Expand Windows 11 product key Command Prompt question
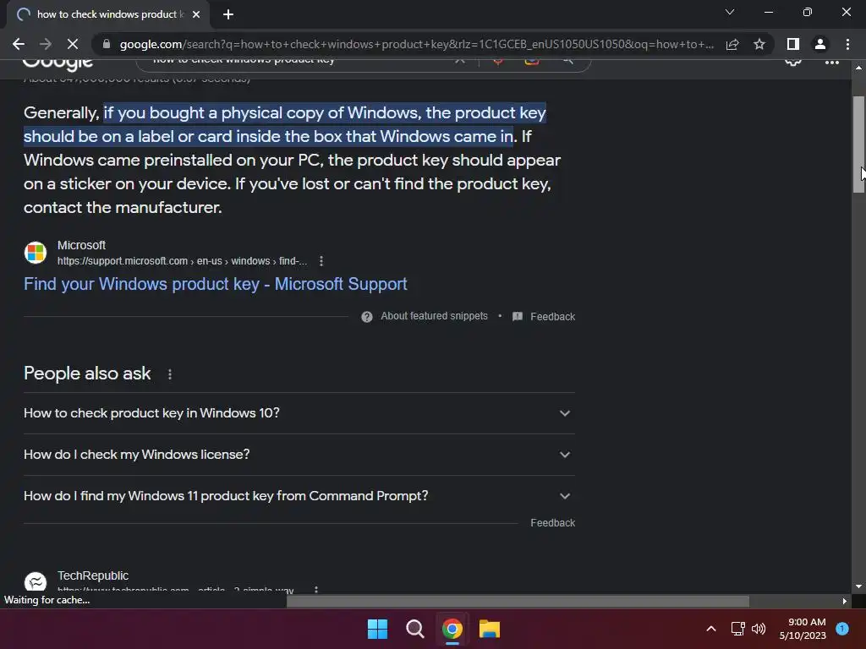The image size is (866, 649). (x=299, y=496)
